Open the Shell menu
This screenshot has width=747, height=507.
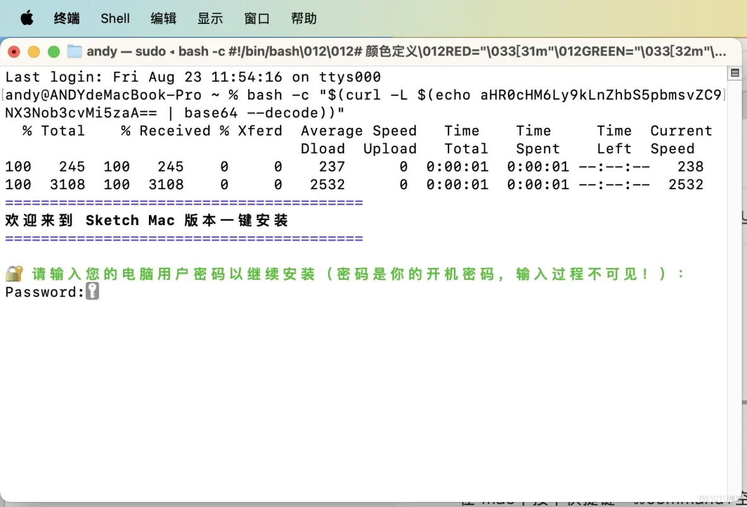[115, 18]
